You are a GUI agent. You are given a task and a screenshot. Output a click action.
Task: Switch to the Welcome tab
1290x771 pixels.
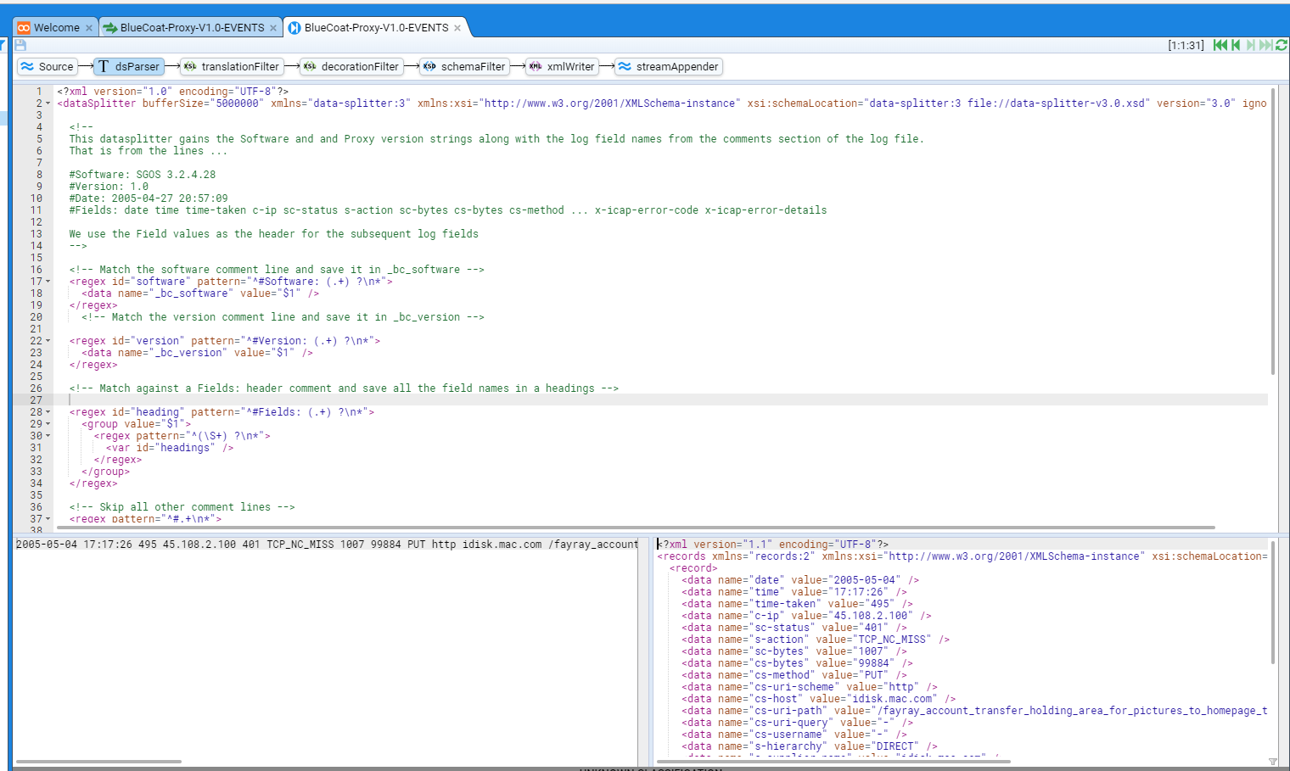56,28
